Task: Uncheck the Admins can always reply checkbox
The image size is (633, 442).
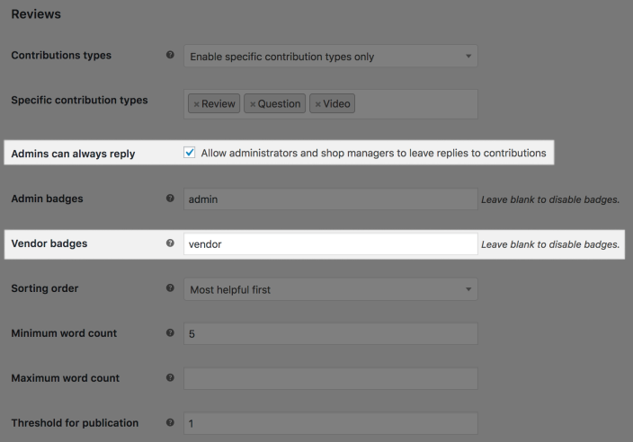Action: [190, 153]
